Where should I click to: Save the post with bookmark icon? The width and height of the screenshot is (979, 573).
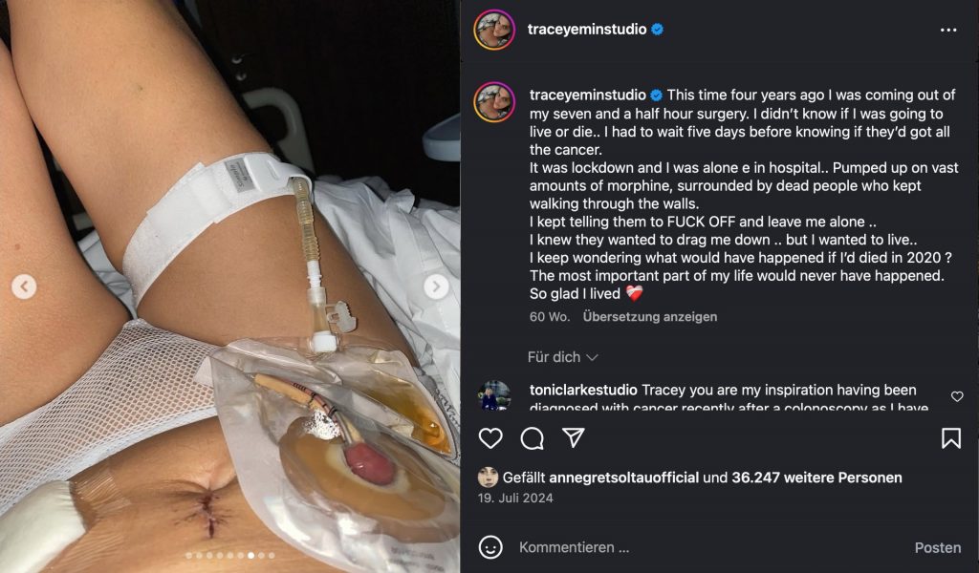[950, 438]
